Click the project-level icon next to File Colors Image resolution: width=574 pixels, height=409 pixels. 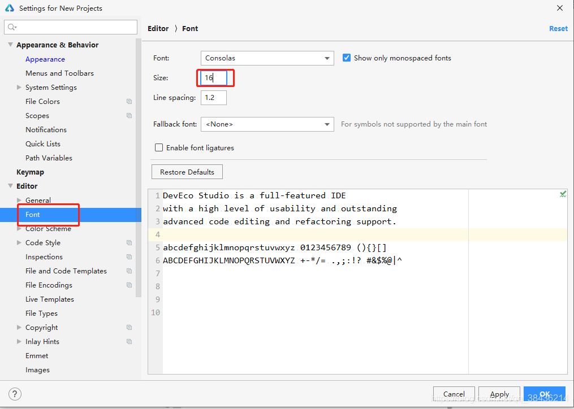(x=130, y=101)
